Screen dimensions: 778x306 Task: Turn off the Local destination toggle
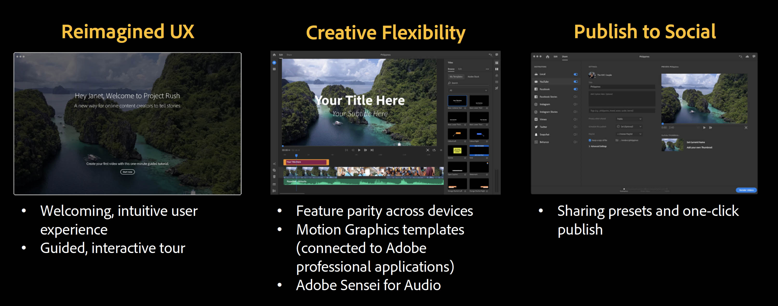[576, 74]
